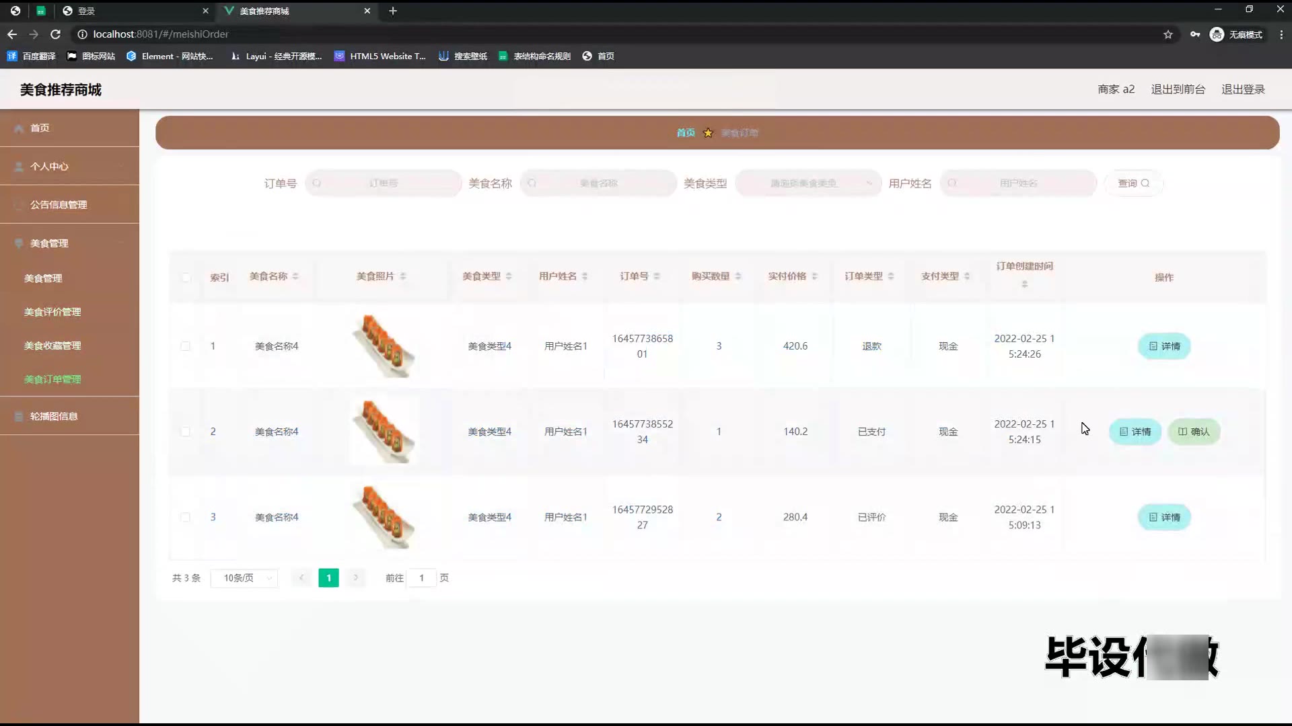The width and height of the screenshot is (1292, 726).
Task: Open the Element bookmark
Action: [x=170, y=56]
